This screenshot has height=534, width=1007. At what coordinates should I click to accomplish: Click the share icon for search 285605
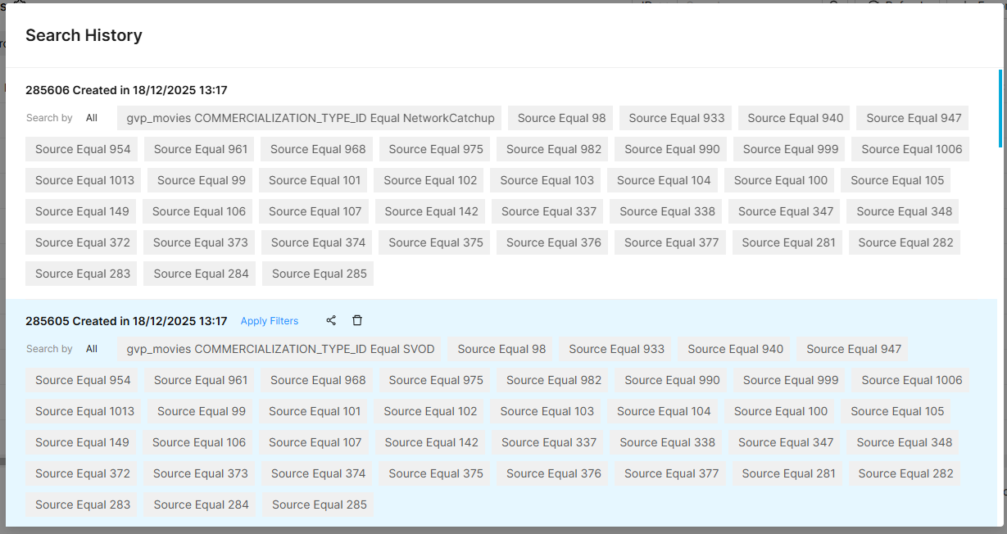point(331,321)
